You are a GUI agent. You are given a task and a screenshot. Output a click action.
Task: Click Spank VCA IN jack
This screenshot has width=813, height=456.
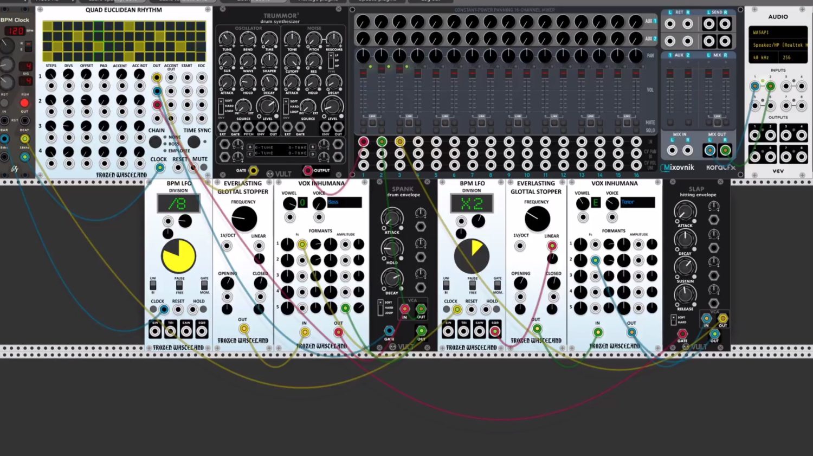tap(404, 309)
